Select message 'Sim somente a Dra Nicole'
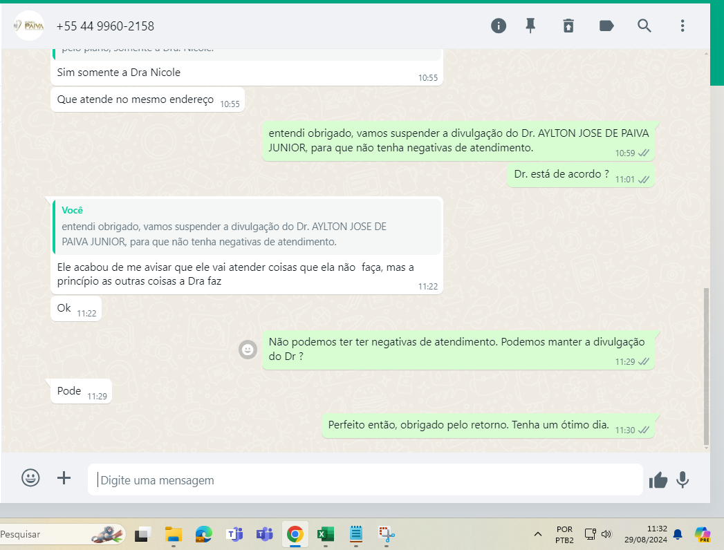 click(x=247, y=73)
